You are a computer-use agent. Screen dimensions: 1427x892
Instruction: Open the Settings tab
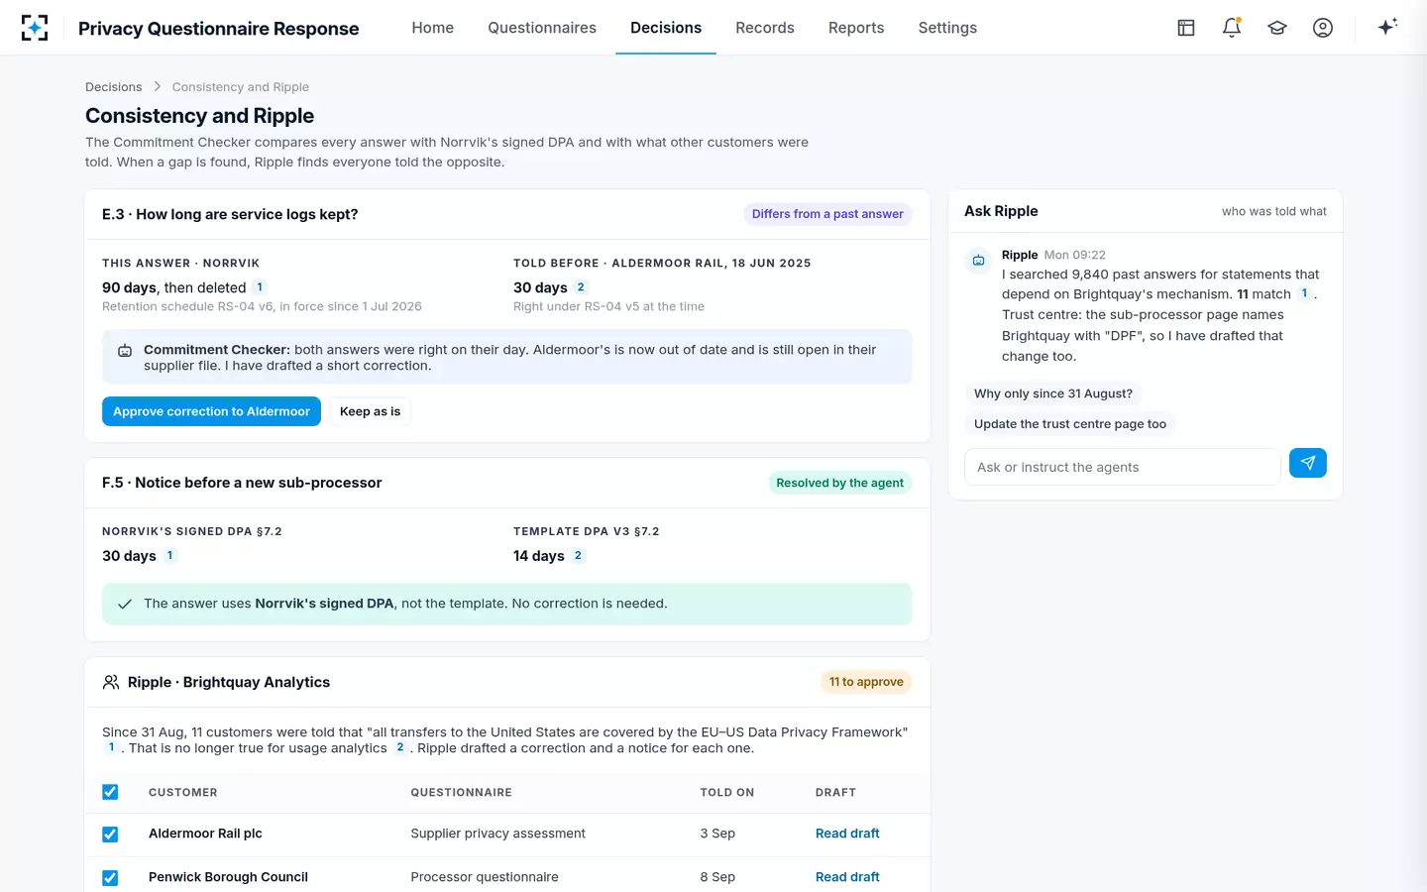947,28
